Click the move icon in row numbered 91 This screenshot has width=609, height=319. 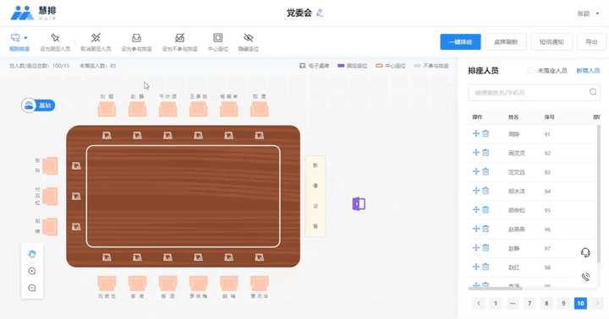pos(475,133)
